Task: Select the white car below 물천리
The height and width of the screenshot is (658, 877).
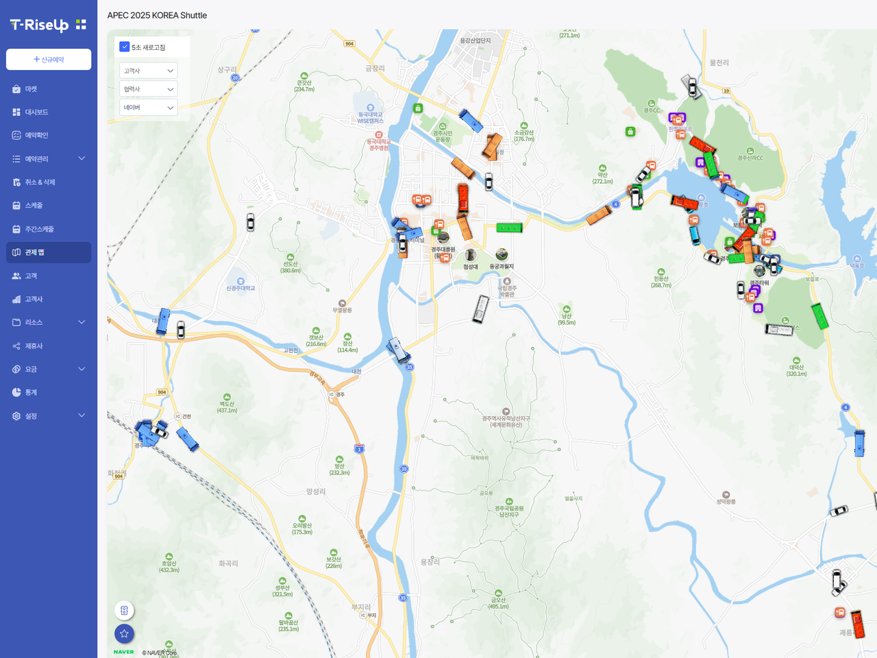Action: click(691, 86)
